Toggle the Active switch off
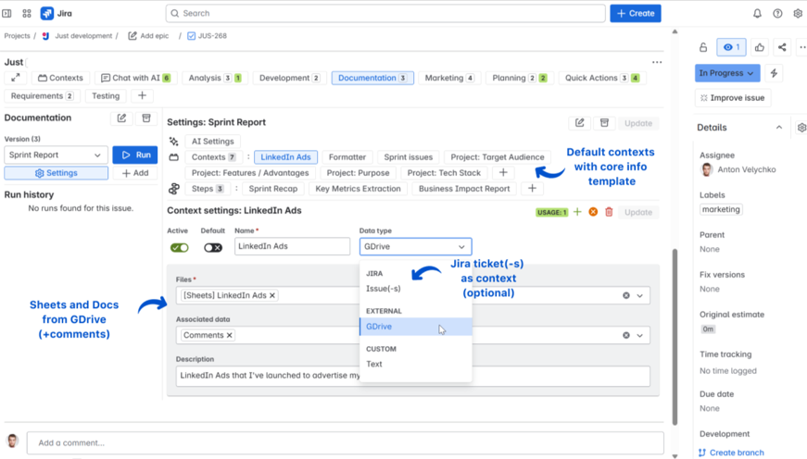 [180, 247]
